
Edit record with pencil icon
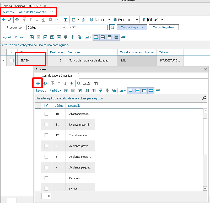pyautogui.click(x=10, y=20)
